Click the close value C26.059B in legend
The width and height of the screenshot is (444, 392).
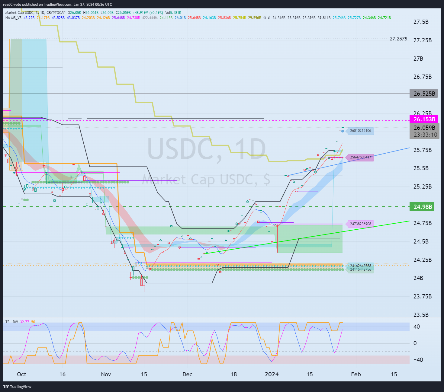pos(123,13)
